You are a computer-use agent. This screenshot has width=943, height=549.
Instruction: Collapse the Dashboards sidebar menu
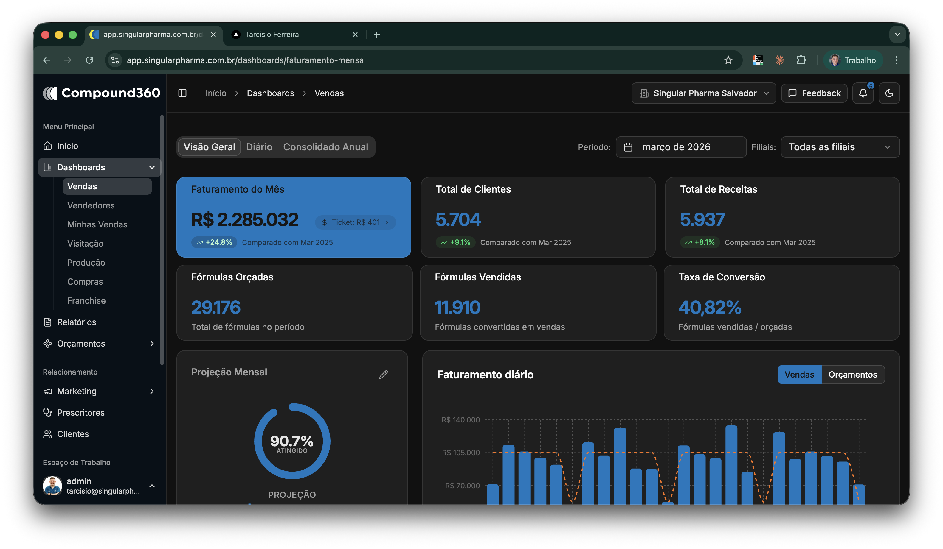(x=151, y=167)
